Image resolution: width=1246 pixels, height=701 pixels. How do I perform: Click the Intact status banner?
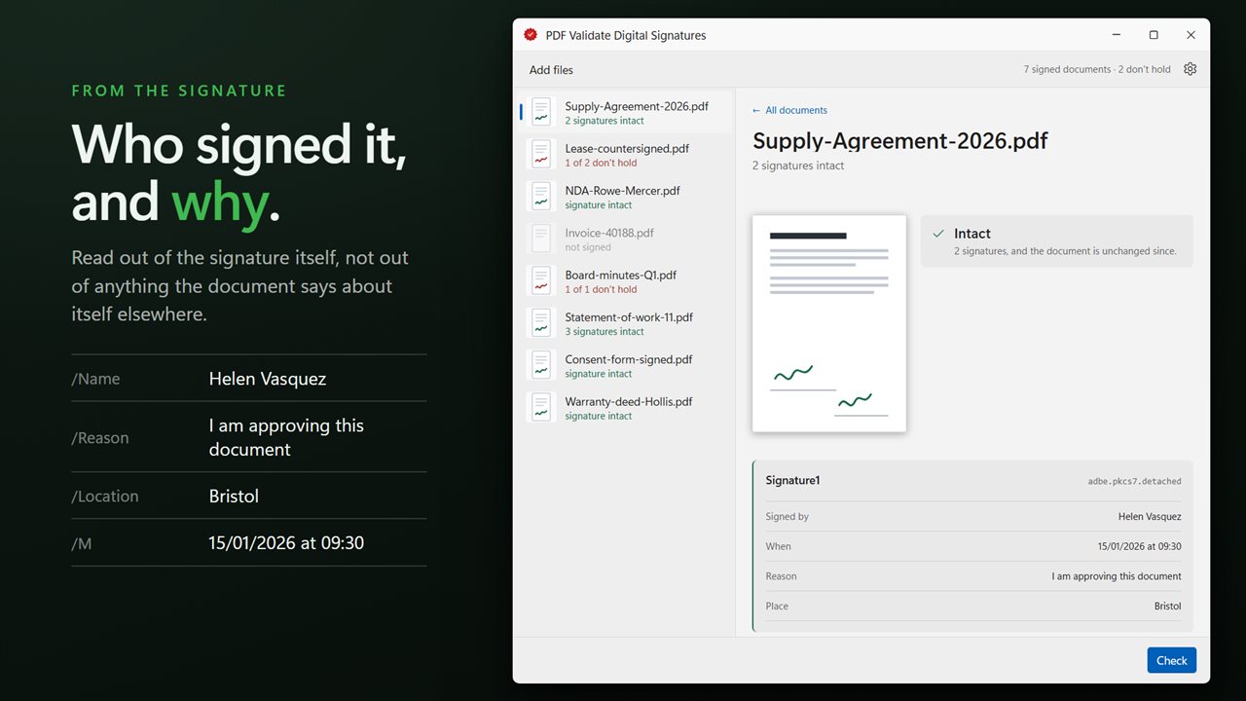tap(1057, 241)
